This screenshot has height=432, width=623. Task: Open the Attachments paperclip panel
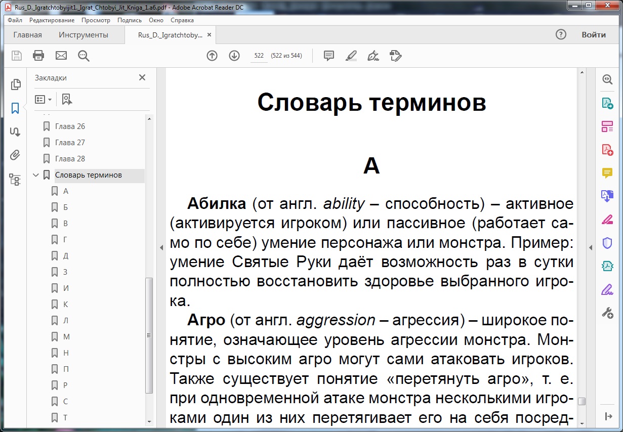pos(15,155)
